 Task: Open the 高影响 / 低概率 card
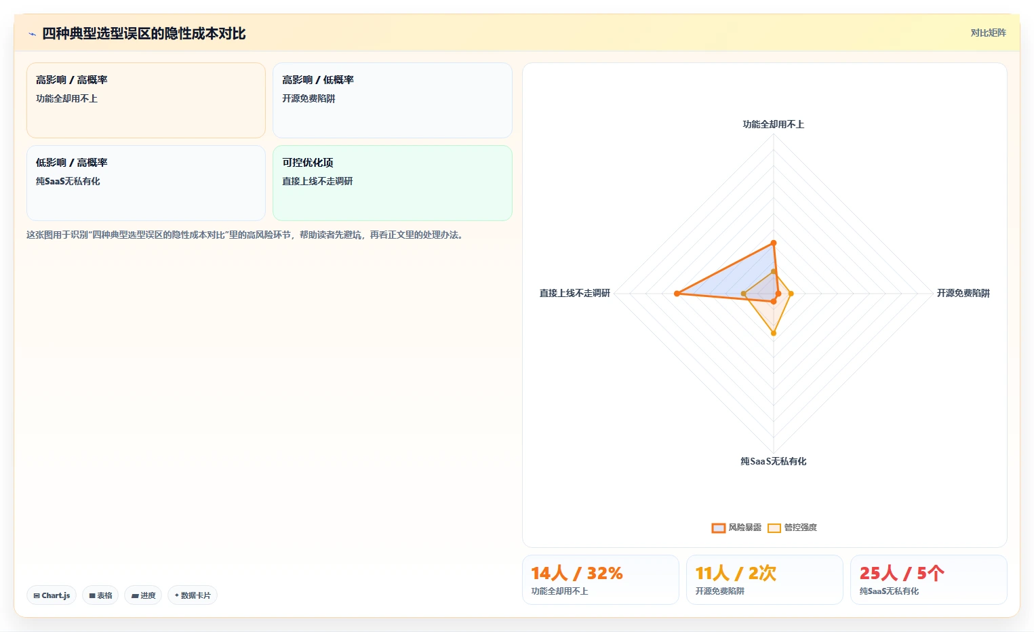(x=392, y=100)
